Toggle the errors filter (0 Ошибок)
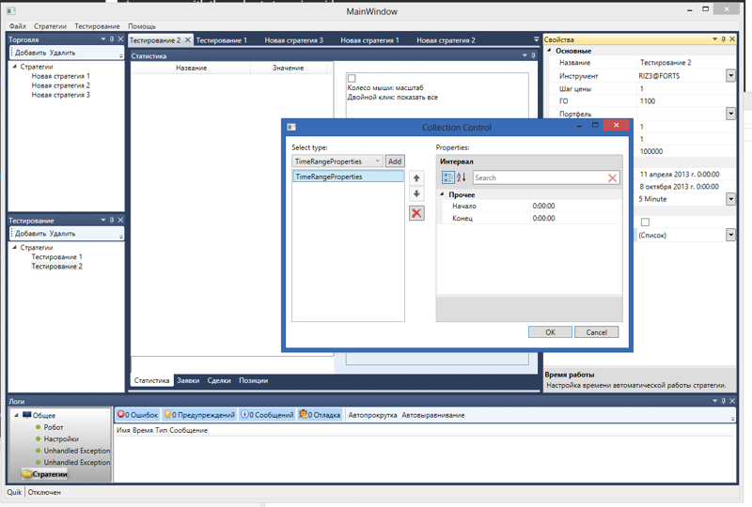Screen dimensions: 752x507 click(x=137, y=414)
